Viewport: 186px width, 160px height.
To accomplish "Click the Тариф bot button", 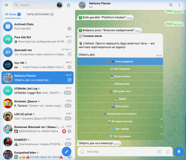I will 120,99.
